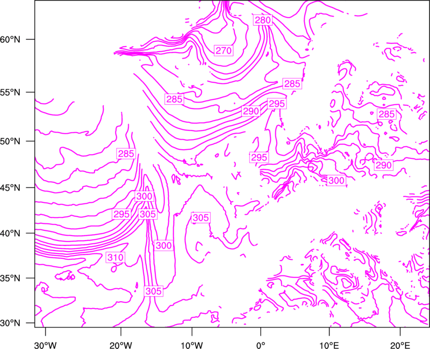Select the 305 label directly right of 295
The height and width of the screenshot is (349, 430).
pos(147,214)
